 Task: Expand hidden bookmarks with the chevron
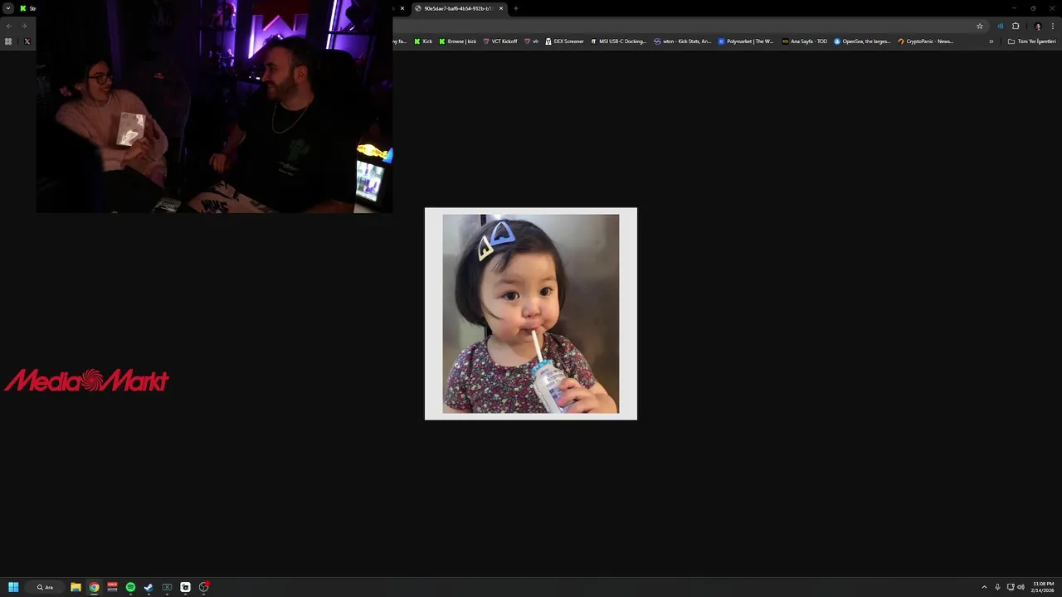[991, 41]
